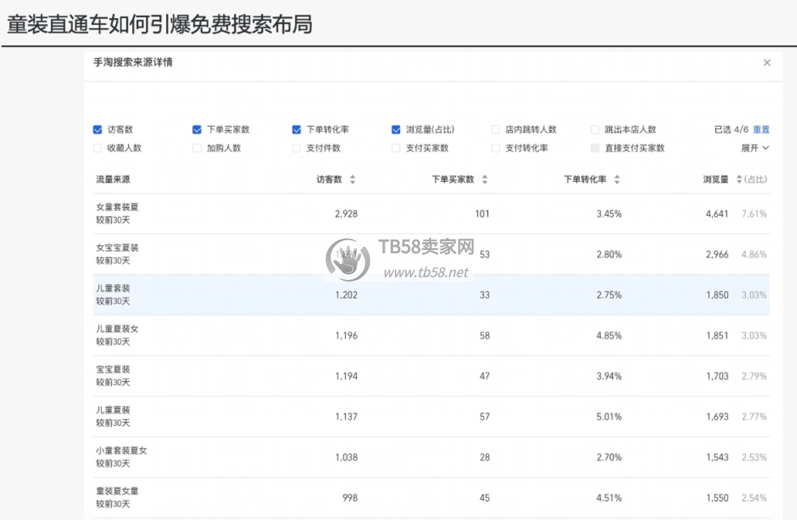This screenshot has width=797, height=520.
Task: Sort by 浏览量 column arrows
Action: (739, 180)
